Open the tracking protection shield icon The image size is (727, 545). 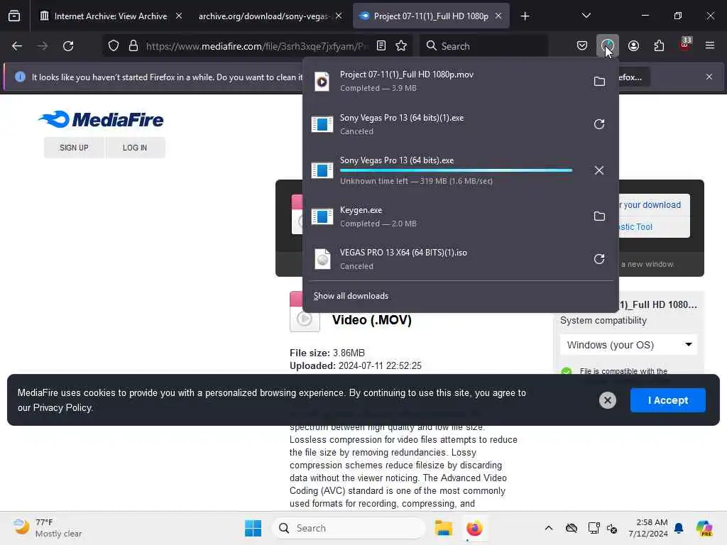[113, 46]
